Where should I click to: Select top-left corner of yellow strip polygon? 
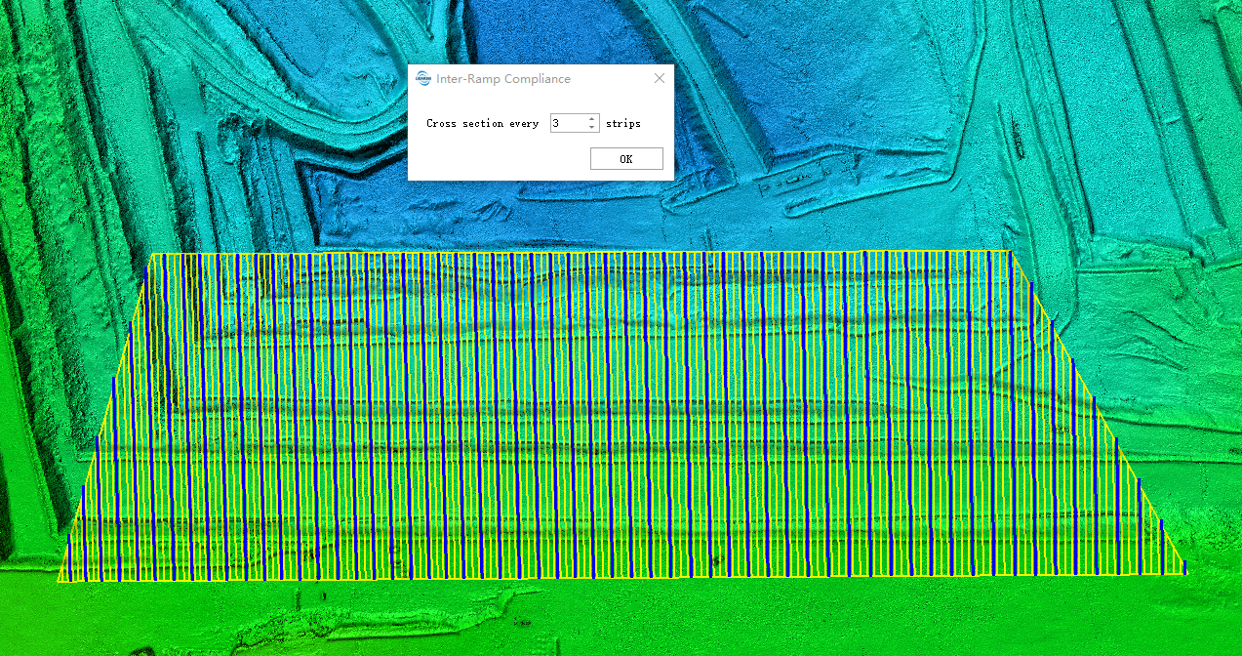(151, 256)
